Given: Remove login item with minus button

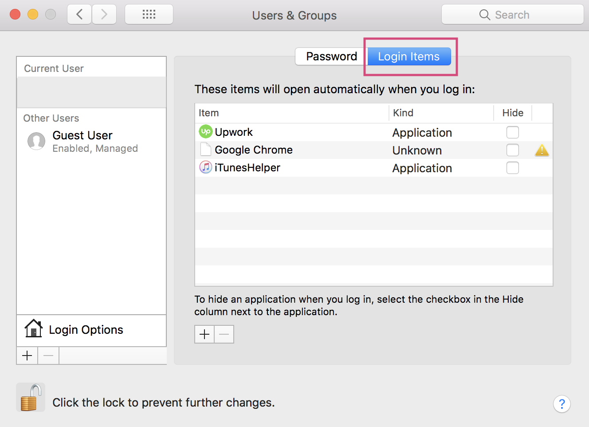Looking at the screenshot, I should 224,334.
